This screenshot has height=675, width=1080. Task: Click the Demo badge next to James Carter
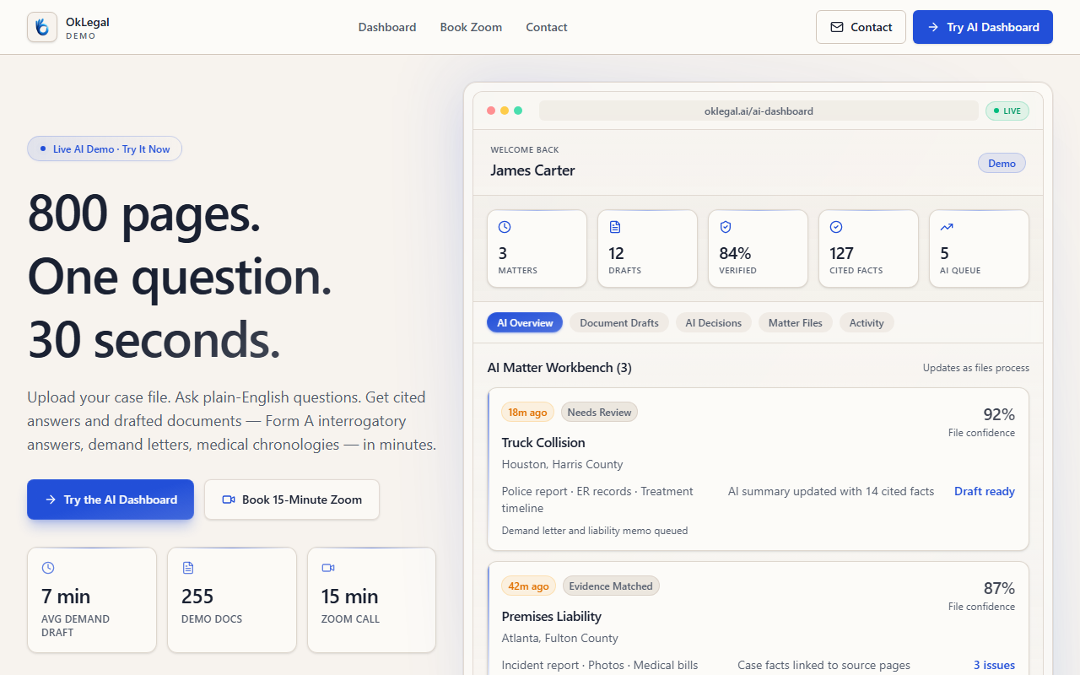click(x=1002, y=163)
